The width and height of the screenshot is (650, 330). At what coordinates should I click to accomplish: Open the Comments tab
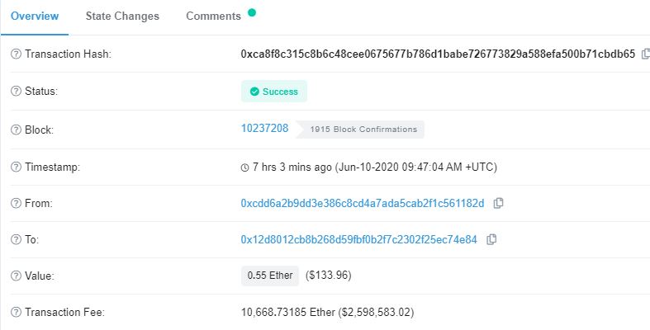(x=213, y=16)
